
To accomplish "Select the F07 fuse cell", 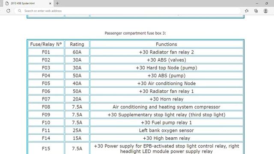I will click(46, 99).
